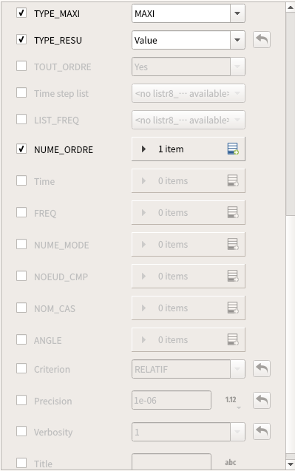Image resolution: width=295 pixels, height=471 pixels.
Task: Click the reset arrow next to Criterion
Action: click(x=262, y=368)
